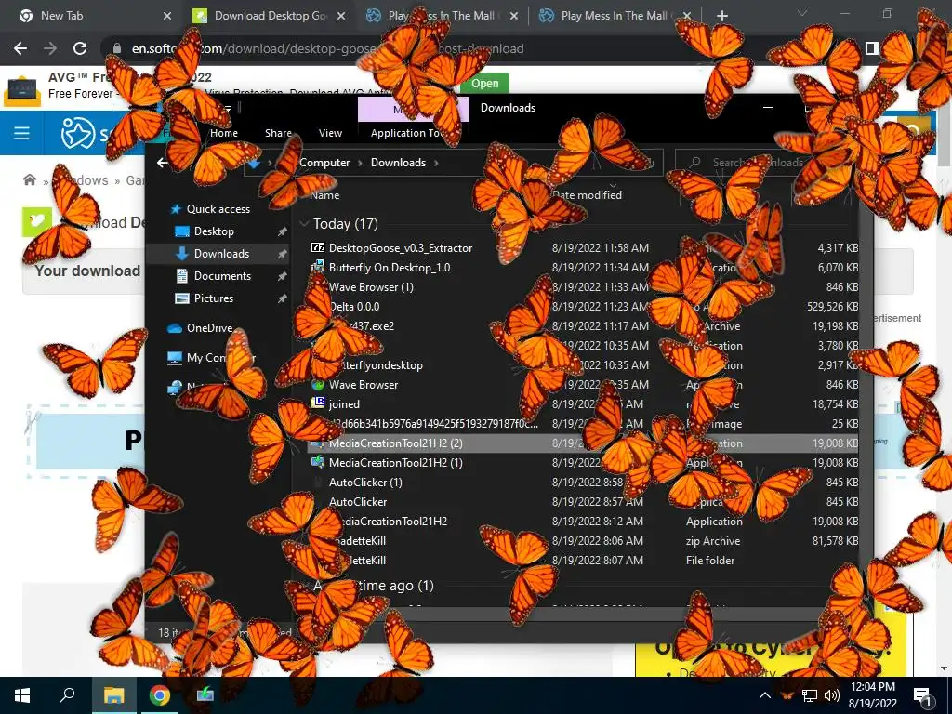This screenshot has height=714, width=952.
Task: Sort files by Date modified column
Action: click(588, 195)
